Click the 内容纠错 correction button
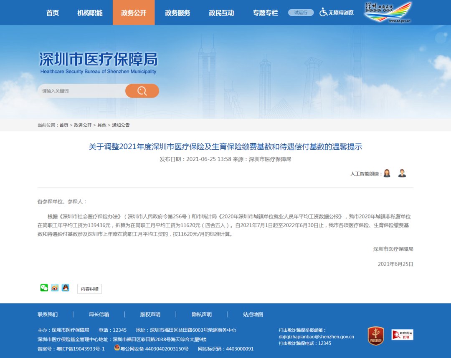Image resolution: width=451 pixels, height=358 pixels. [x=89, y=288]
